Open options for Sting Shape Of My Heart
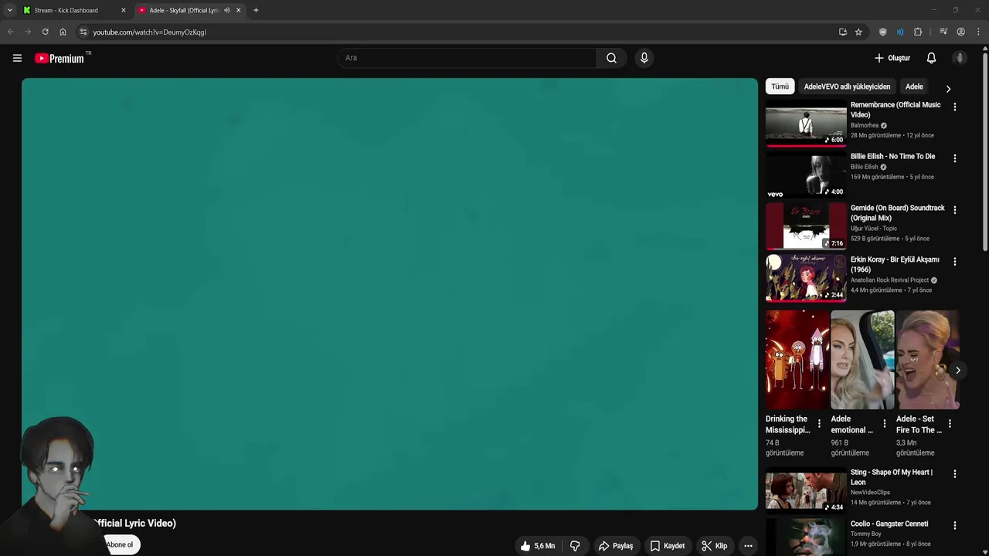 pos(954,474)
